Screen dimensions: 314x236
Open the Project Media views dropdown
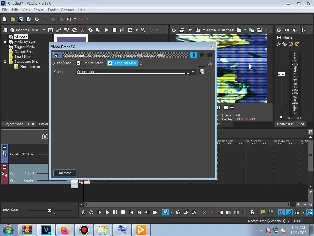(x=136, y=30)
